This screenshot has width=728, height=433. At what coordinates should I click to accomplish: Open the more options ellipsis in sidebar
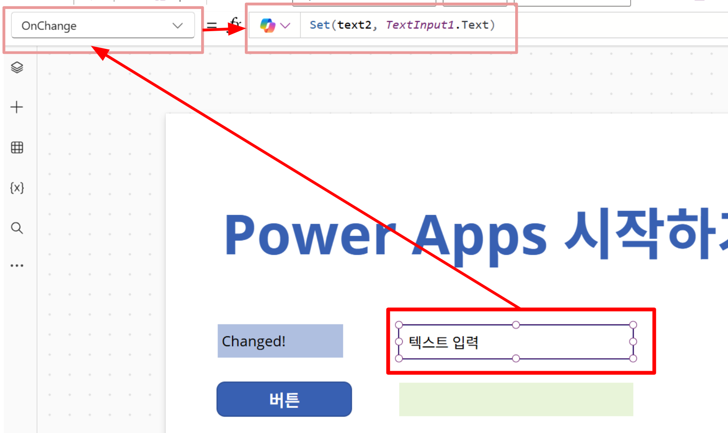[x=17, y=266]
